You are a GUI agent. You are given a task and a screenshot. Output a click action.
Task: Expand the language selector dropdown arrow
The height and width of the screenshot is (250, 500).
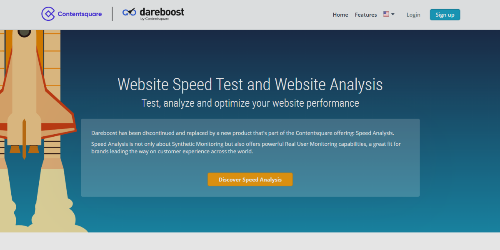392,14
